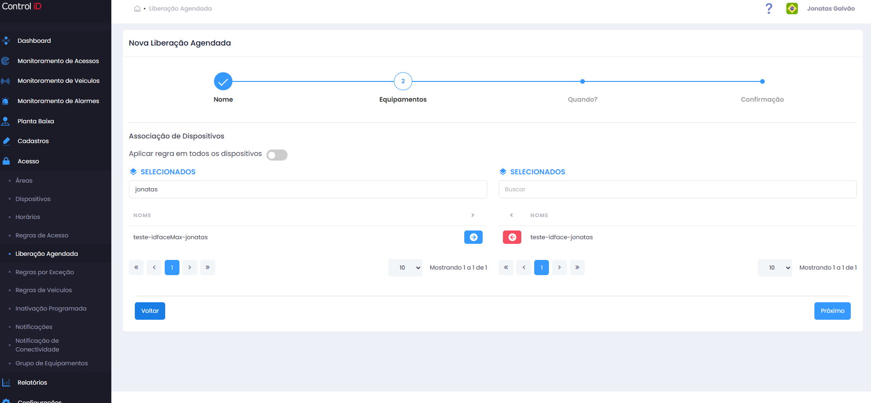
Task: Go to last page in left table
Action: [208, 267]
